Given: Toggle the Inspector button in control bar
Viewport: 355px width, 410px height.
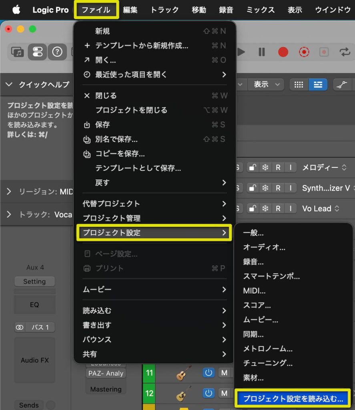Looking at the screenshot, I should pos(37,52).
